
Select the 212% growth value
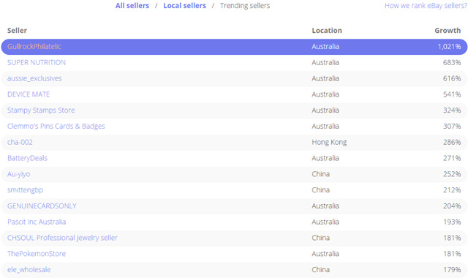pos(452,190)
